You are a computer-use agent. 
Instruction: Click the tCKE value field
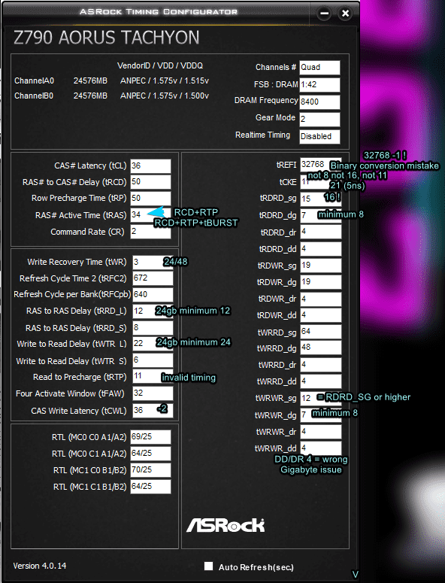point(320,182)
